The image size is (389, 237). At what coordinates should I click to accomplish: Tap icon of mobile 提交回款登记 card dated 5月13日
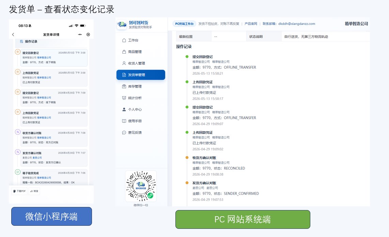(x=18, y=52)
